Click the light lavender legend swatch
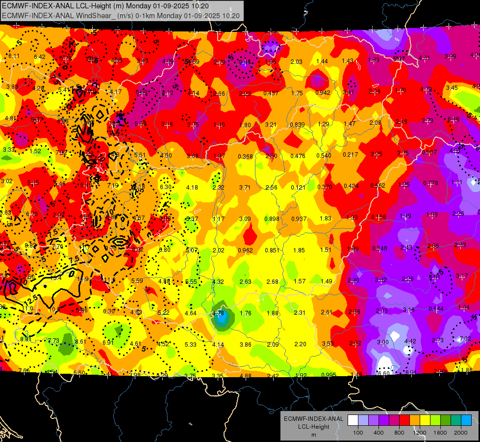The width and height of the screenshot is (480, 442). (x=363, y=420)
